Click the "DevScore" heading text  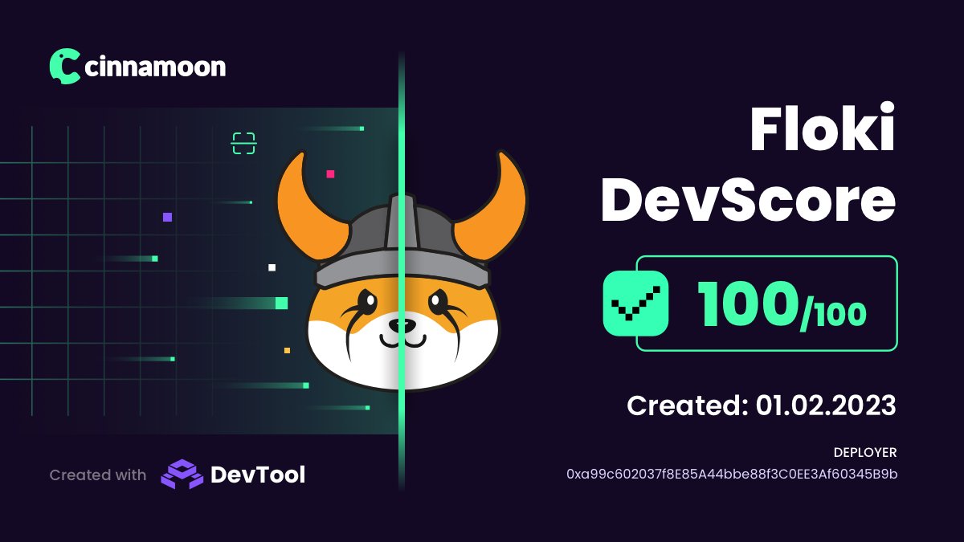[x=748, y=200]
